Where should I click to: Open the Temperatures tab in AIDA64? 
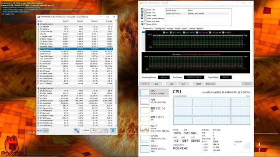(x=148, y=28)
